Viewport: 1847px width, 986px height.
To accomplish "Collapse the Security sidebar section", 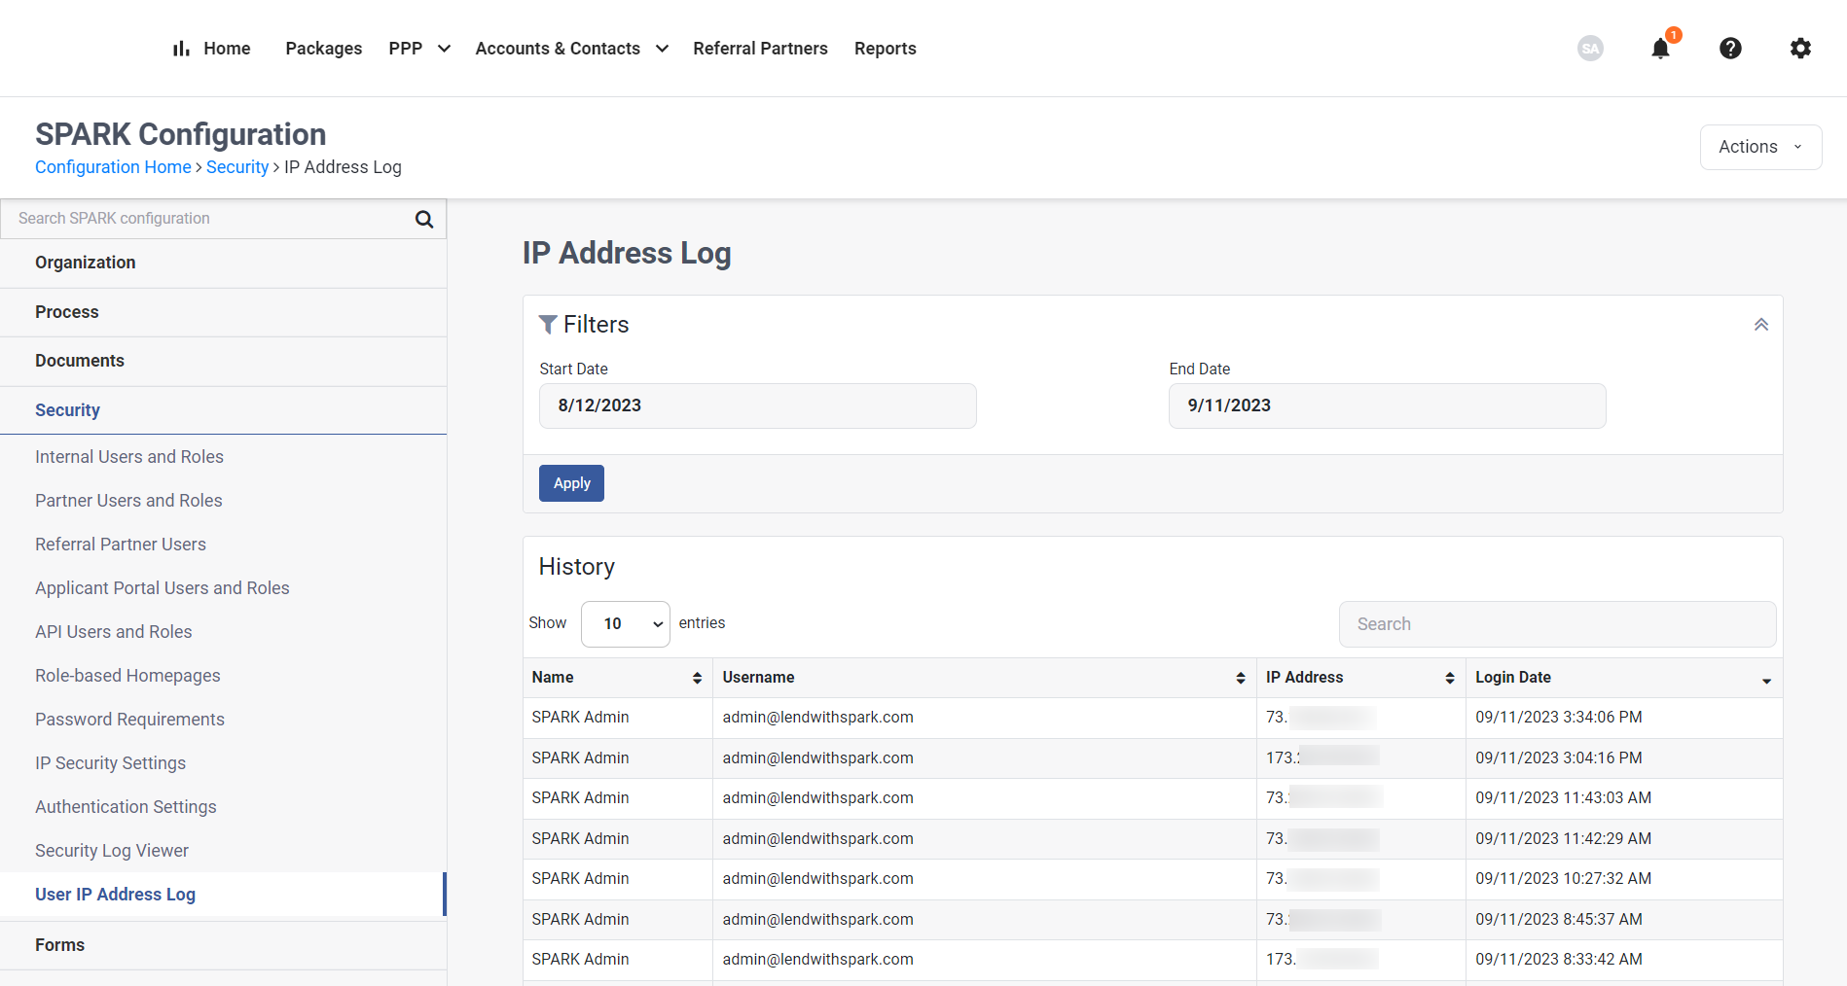I will 223,410.
